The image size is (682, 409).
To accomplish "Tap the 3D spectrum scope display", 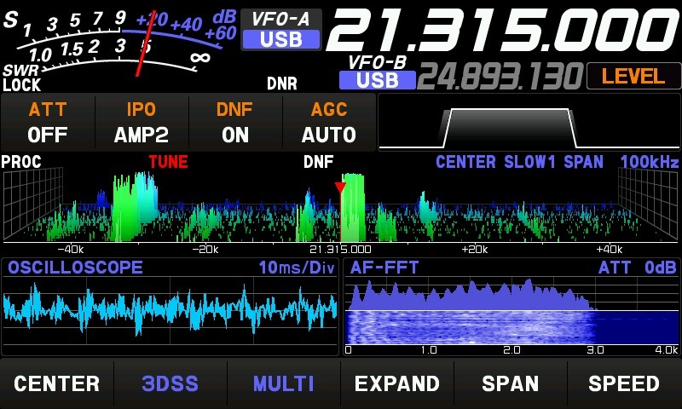I will point(340,209).
